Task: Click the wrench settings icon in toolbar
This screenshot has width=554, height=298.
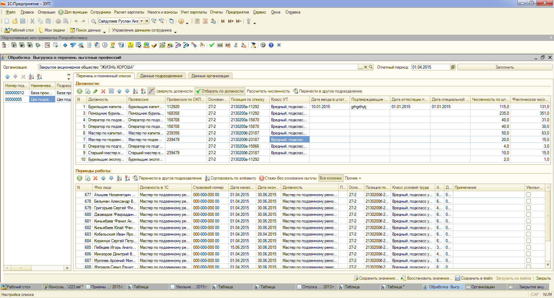Action: tap(248, 21)
